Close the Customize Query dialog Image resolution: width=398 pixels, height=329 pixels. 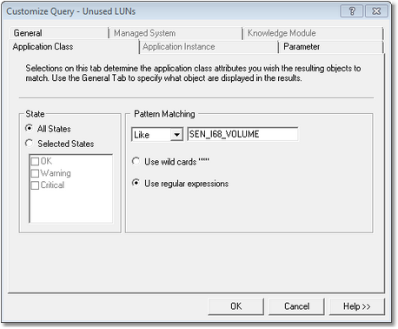click(376, 11)
